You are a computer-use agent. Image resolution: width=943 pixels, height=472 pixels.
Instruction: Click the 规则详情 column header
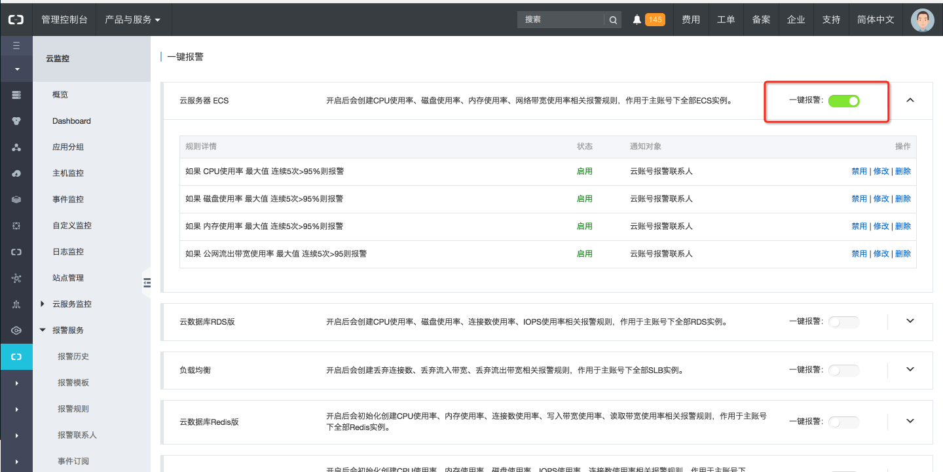pos(201,147)
